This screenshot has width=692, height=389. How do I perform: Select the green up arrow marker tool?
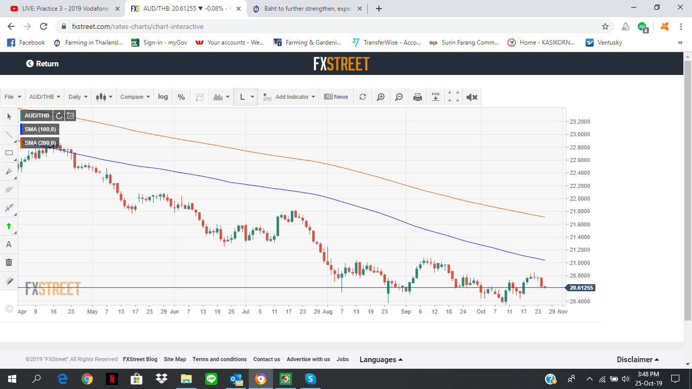[x=9, y=226]
